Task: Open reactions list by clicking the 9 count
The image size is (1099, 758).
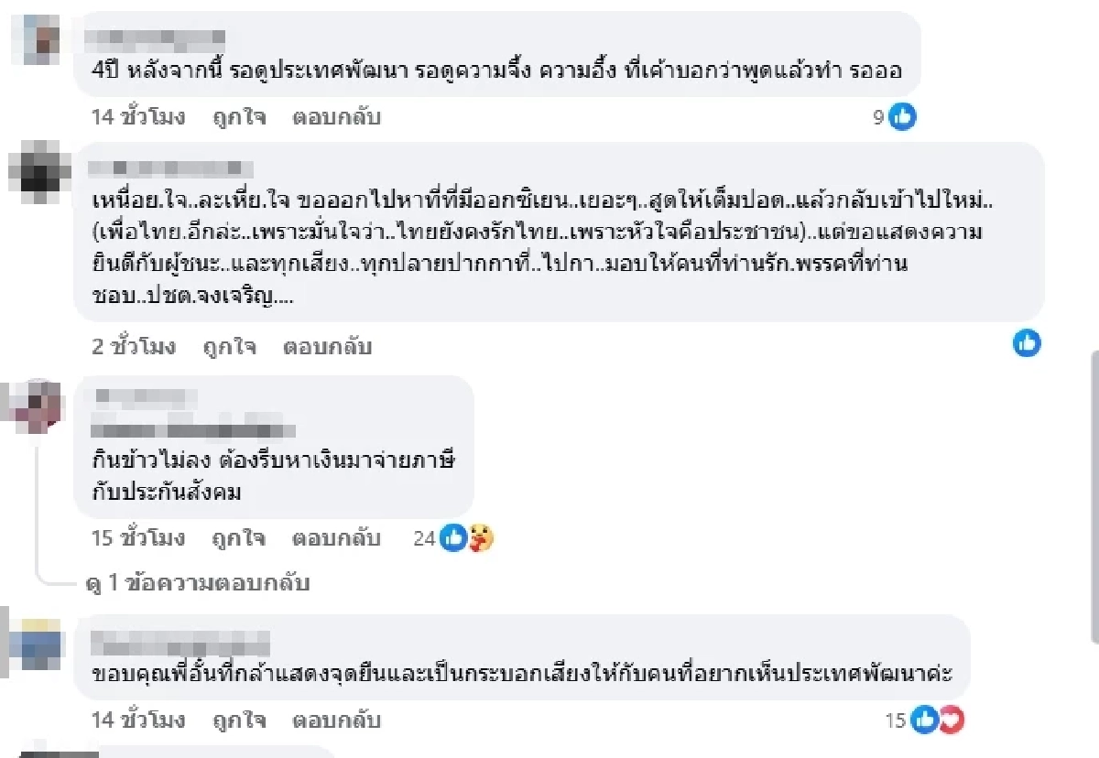Action: click(x=877, y=117)
